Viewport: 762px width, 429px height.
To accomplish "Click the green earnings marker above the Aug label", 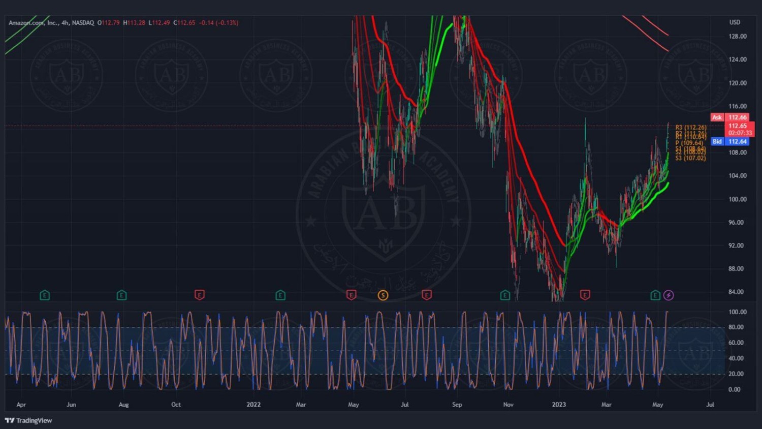I will click(x=121, y=295).
